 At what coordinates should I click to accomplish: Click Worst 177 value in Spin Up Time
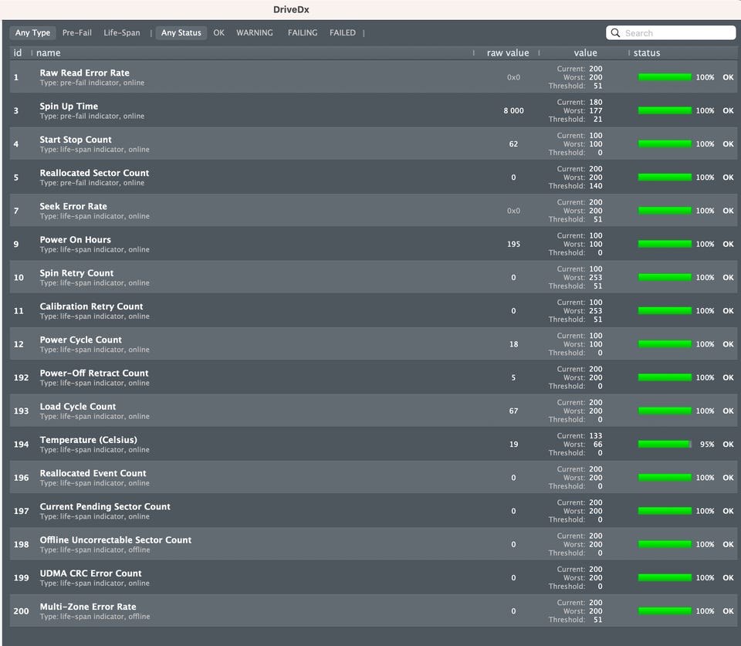point(595,110)
